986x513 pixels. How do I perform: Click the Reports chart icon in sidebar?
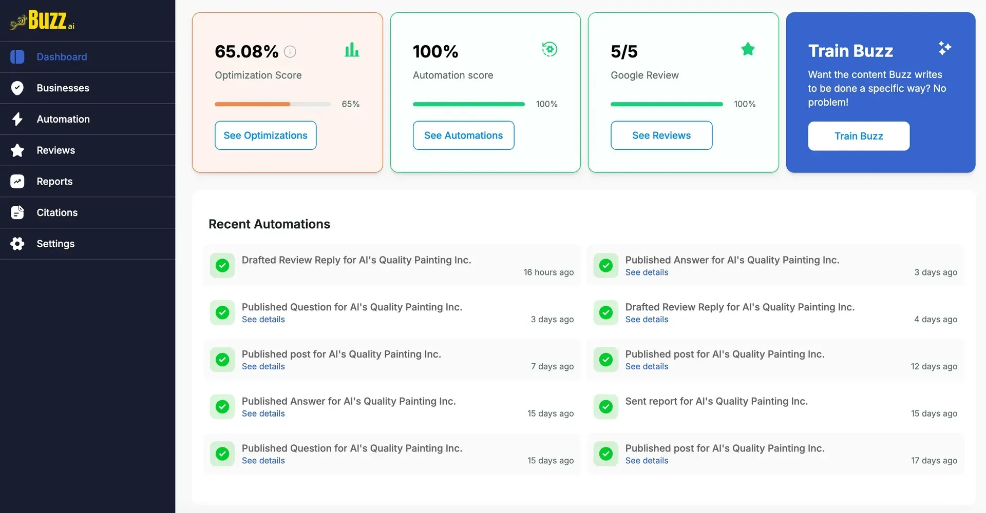pyautogui.click(x=17, y=182)
